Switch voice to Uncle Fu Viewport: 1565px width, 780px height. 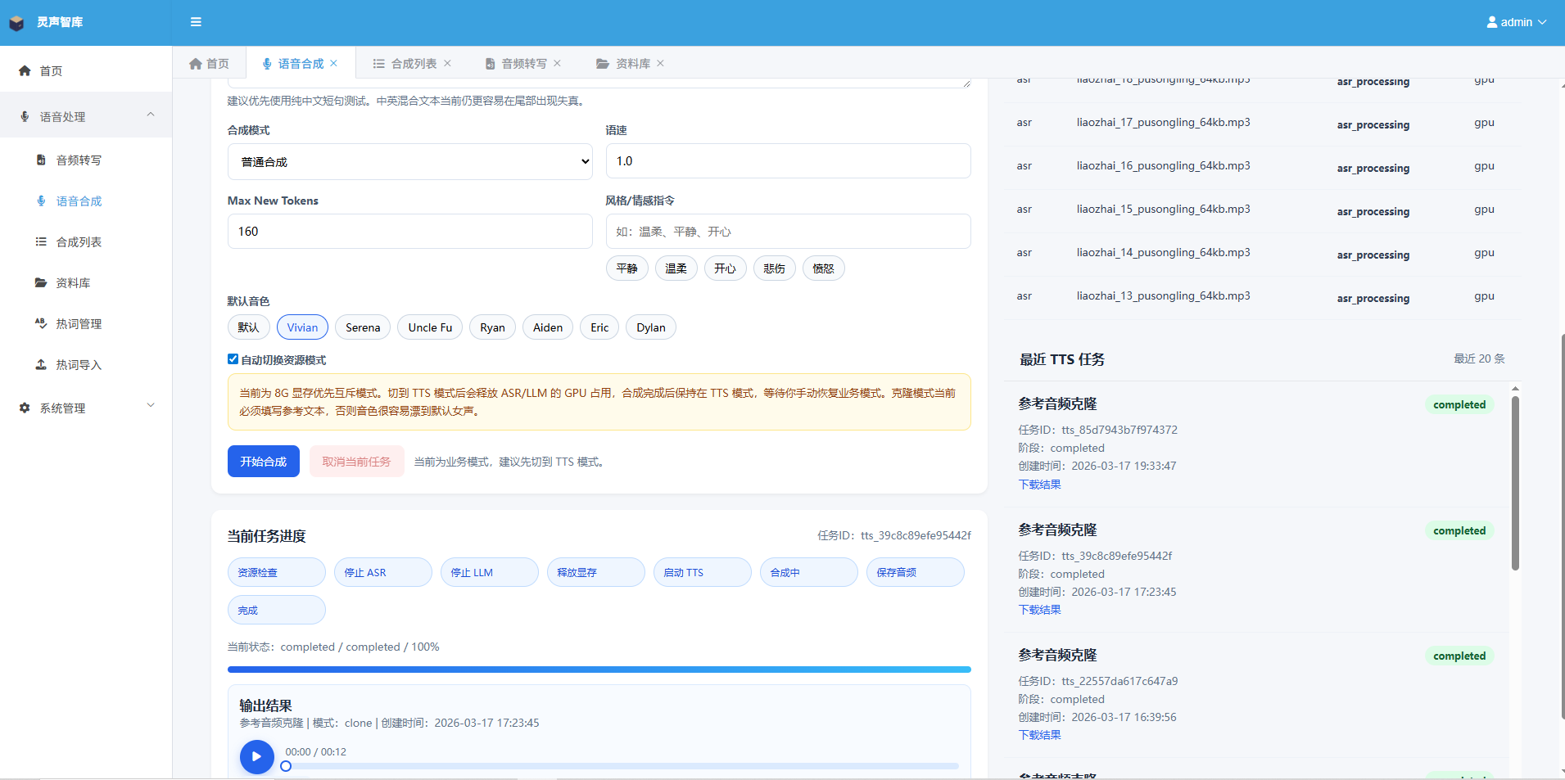(429, 327)
